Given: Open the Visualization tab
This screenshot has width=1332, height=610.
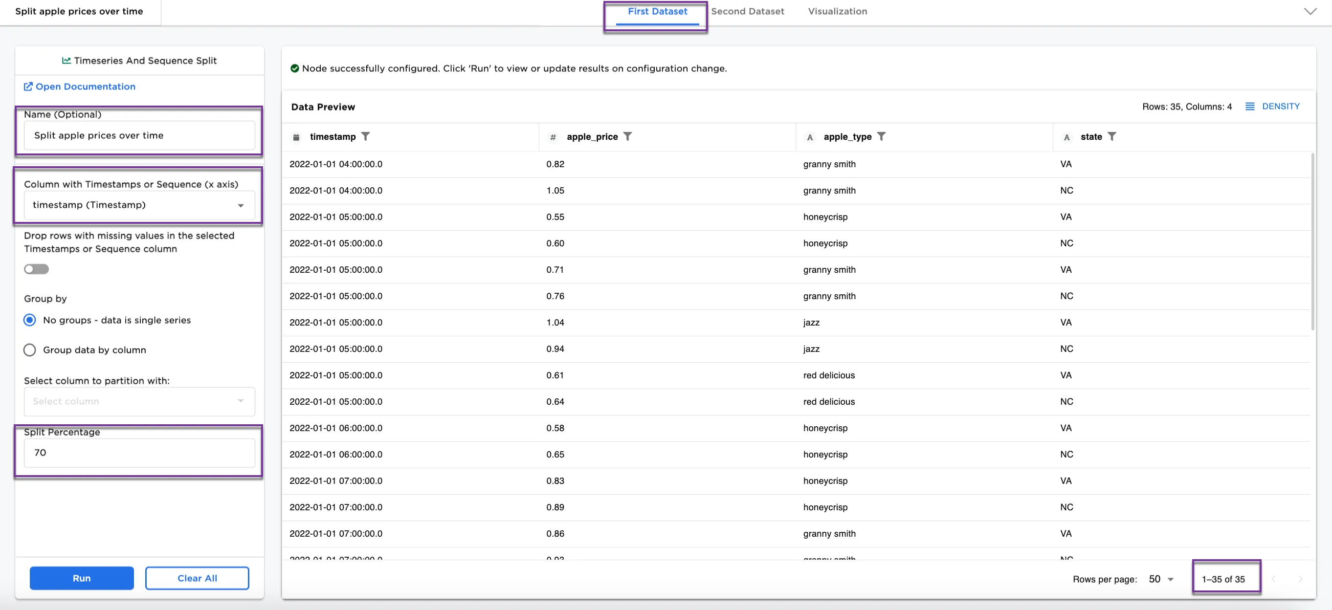Looking at the screenshot, I should click(837, 11).
